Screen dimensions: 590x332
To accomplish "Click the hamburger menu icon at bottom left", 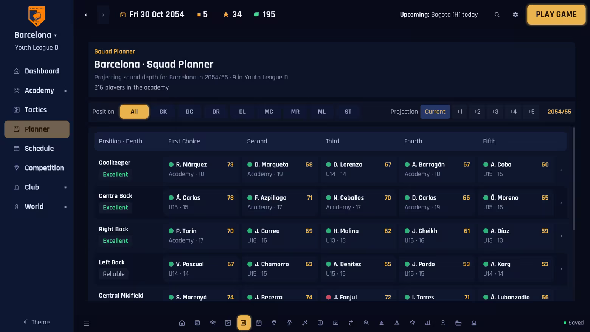I will coord(87,323).
